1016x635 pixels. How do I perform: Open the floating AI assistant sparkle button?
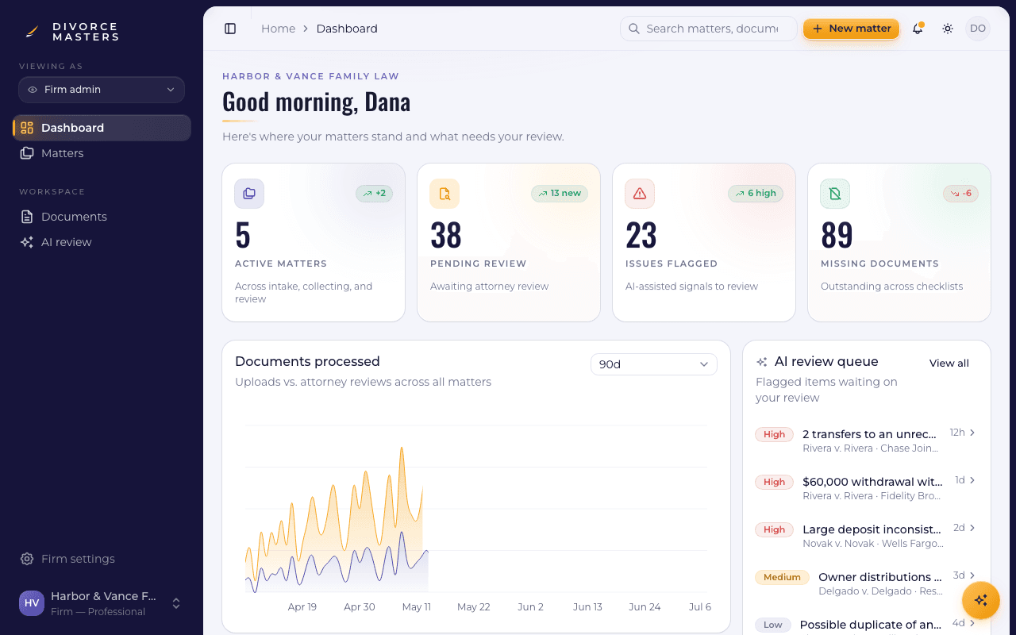[x=980, y=600]
